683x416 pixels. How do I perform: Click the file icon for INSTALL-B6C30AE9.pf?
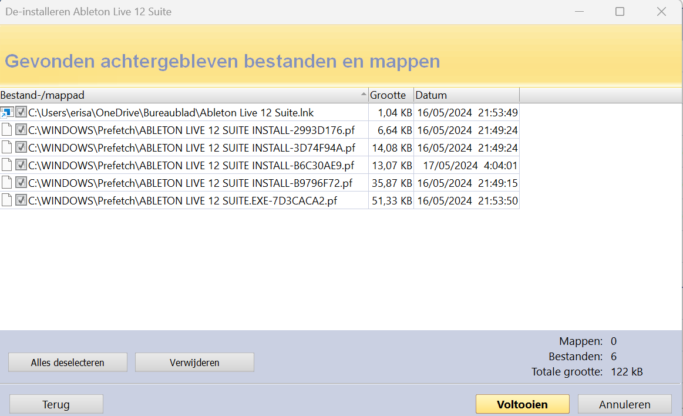coord(6,166)
